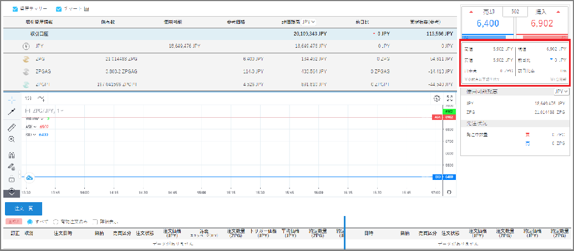Click the bar chart icon next to チャート
This screenshot has width=574, height=251.
point(87,9)
